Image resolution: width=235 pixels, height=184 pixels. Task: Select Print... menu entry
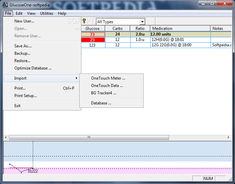click(42, 88)
